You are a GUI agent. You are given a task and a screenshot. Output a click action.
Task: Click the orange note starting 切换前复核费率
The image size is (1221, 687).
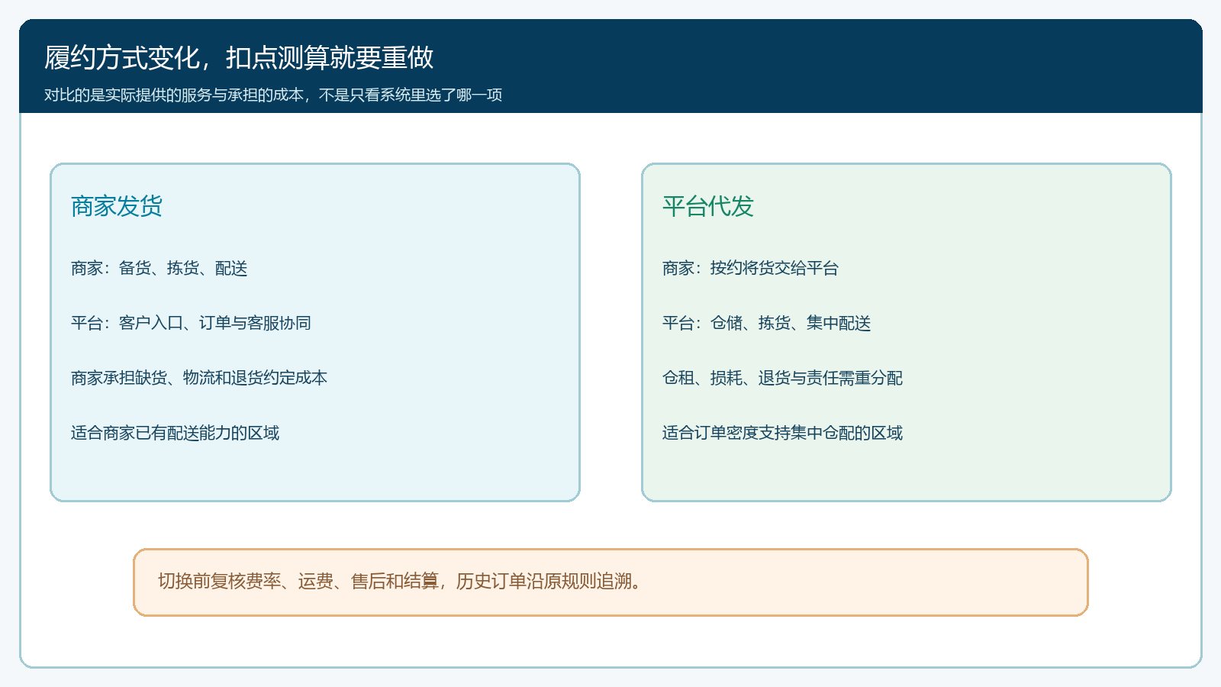[610, 582]
